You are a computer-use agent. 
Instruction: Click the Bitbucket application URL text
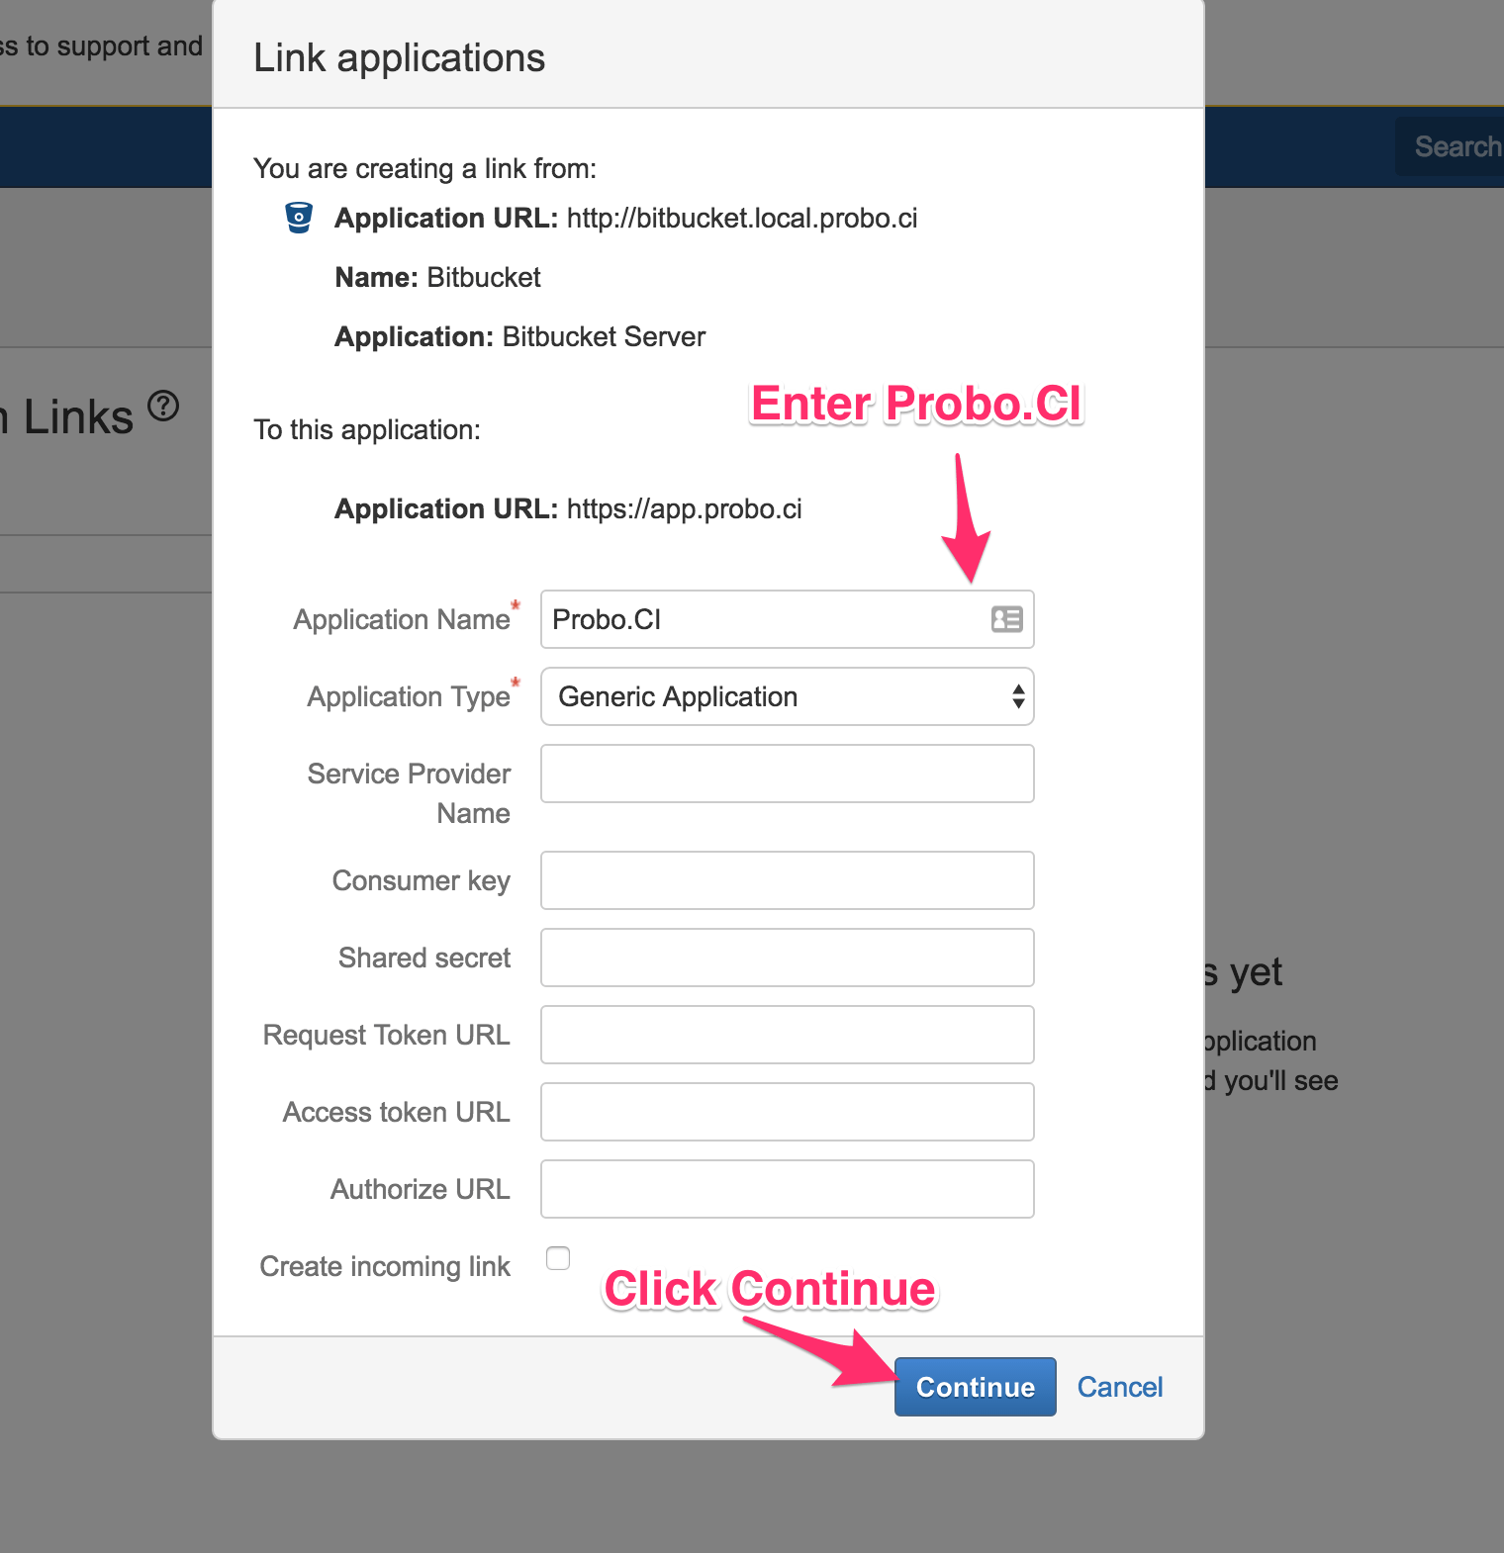(x=742, y=218)
